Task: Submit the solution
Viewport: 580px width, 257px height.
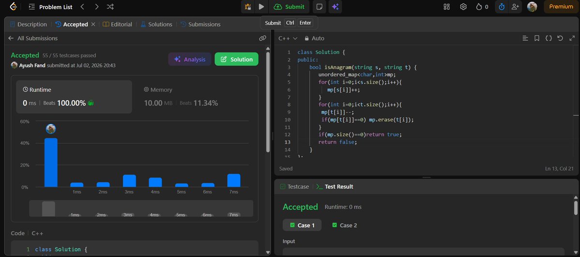Action: 289,7
